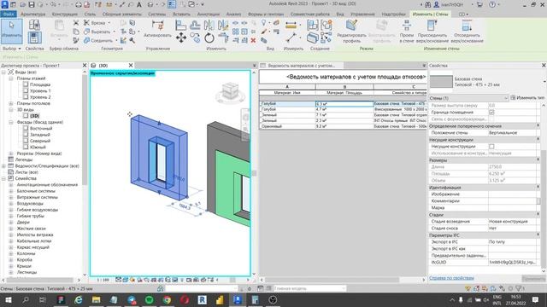Open the Выбор panel dropdown
Image resolution: width=547 pixels, height=307 pixels.
(12, 49)
